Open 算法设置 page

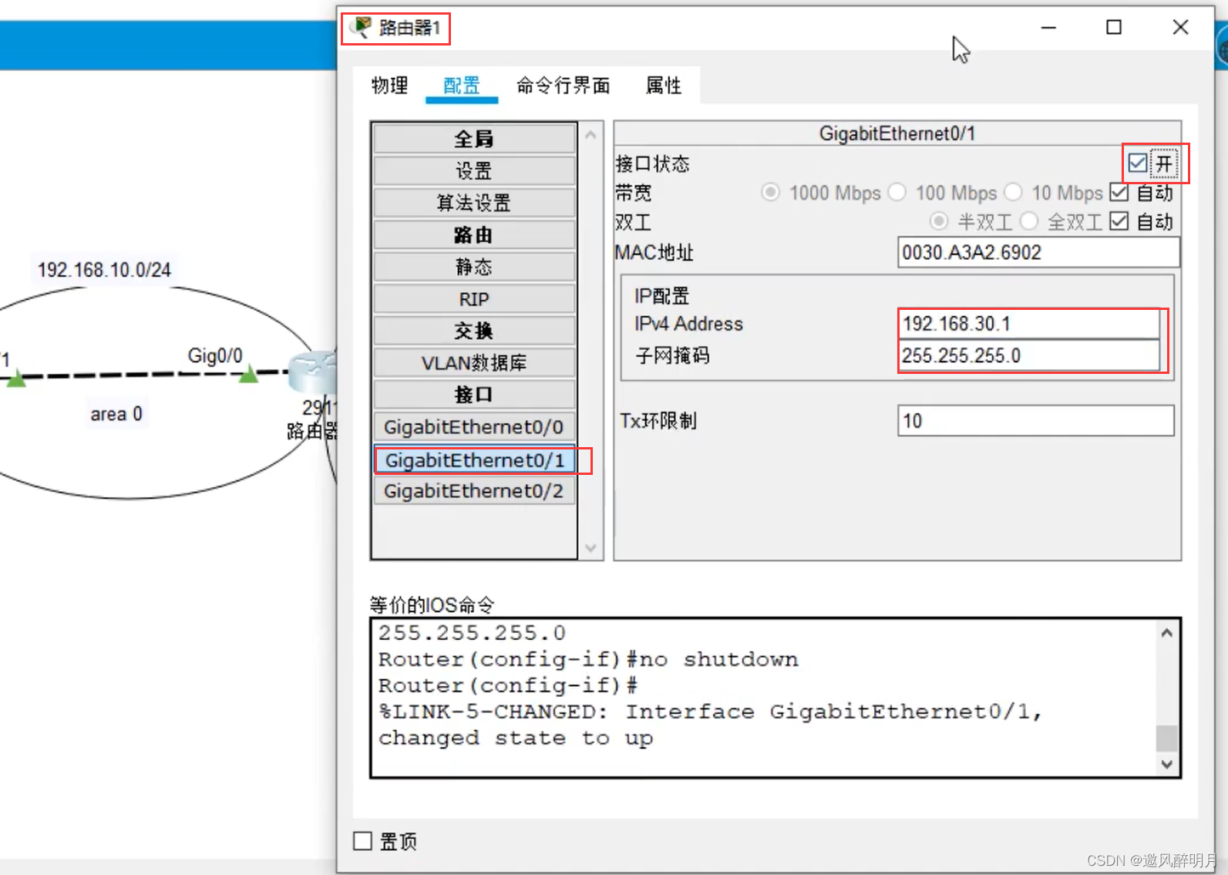(474, 203)
